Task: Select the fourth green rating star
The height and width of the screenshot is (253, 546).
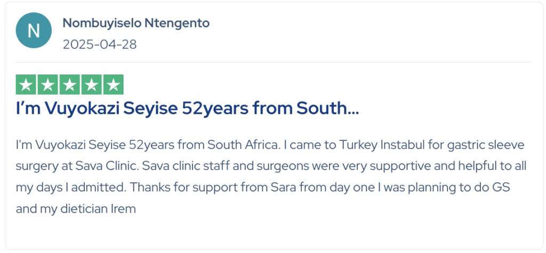Action: [92, 85]
